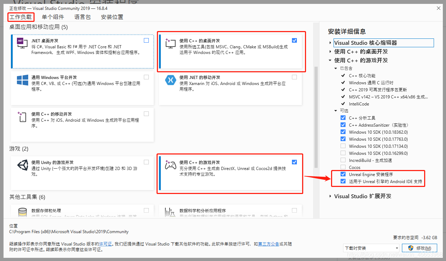The height and width of the screenshot is (261, 446).
Task: Click the C++ game development gamepad icon
Action: (x=171, y=165)
